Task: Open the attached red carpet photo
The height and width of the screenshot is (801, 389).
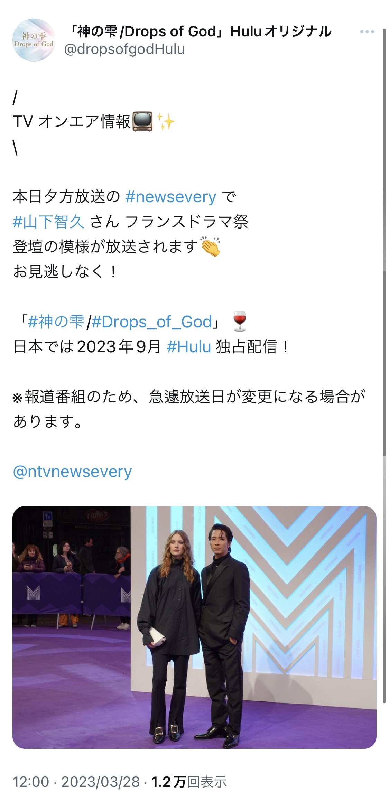Action: pyautogui.click(x=194, y=627)
